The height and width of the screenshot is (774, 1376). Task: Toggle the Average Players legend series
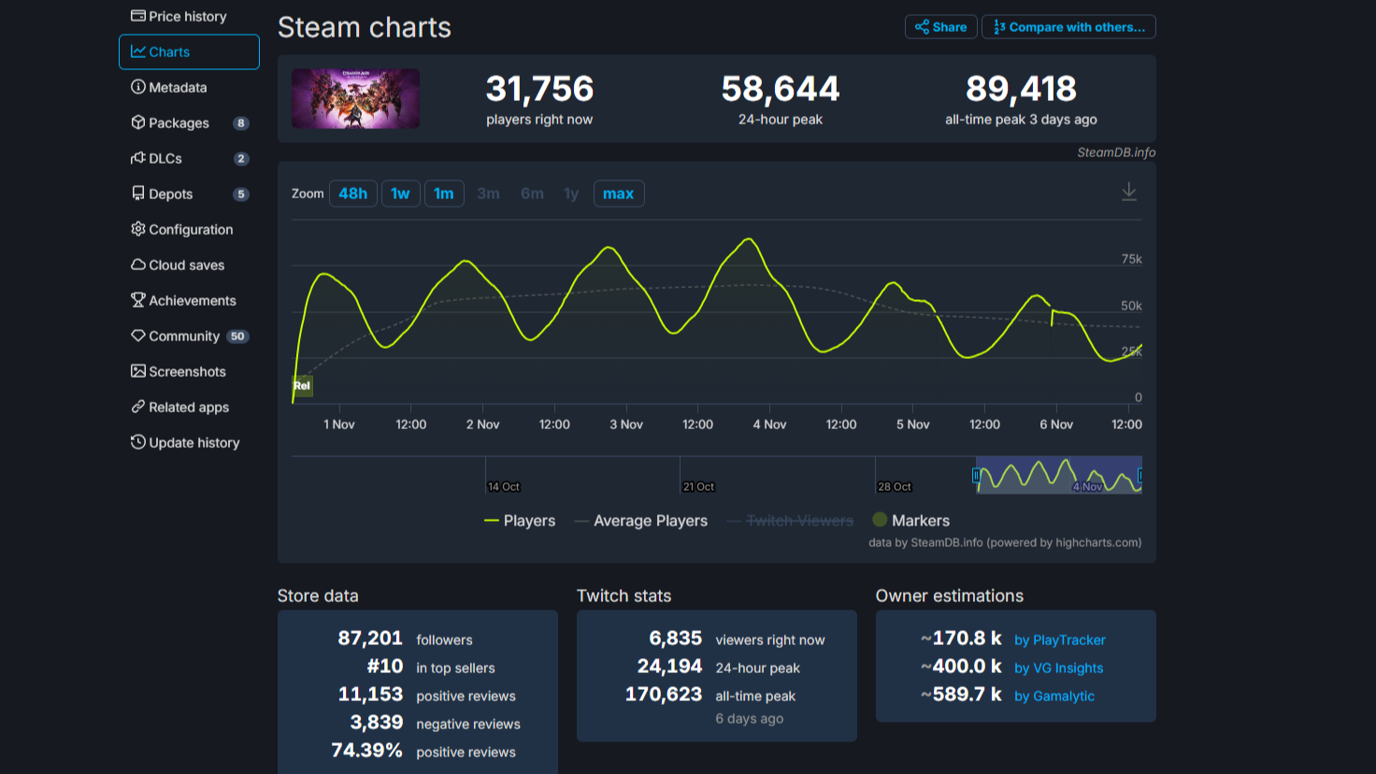click(641, 521)
